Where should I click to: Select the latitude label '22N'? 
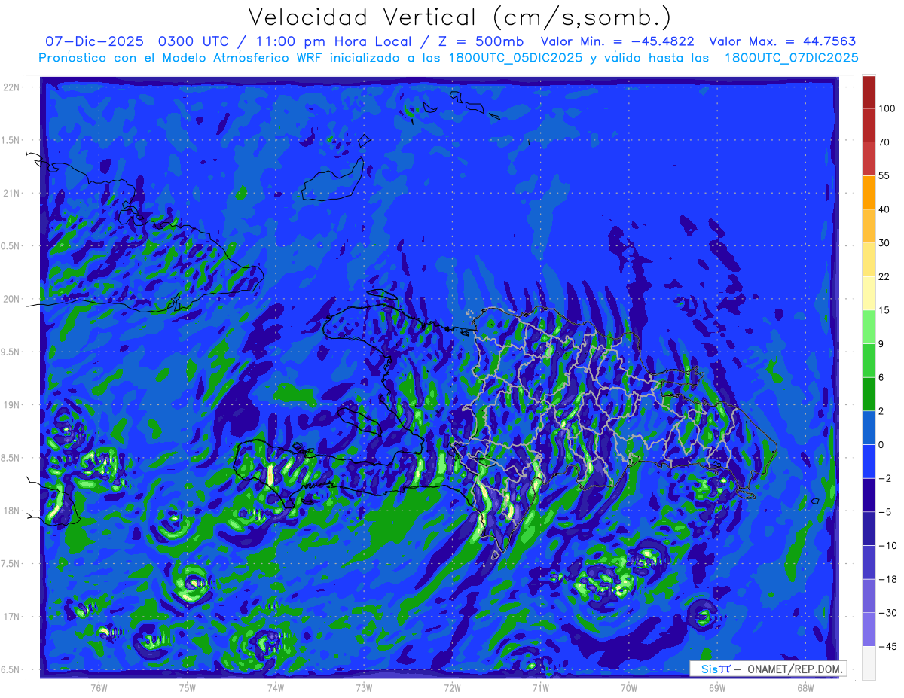pos(11,87)
